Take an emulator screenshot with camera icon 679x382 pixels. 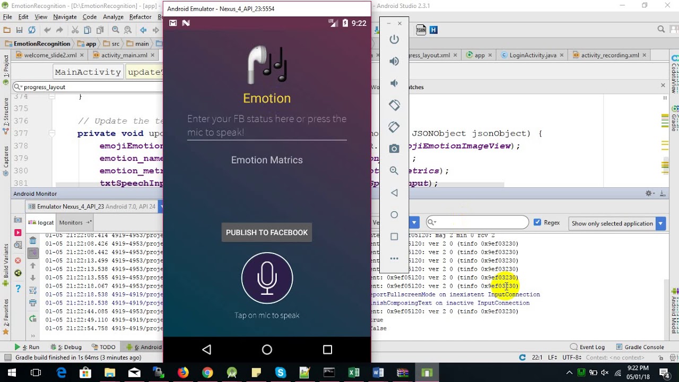394,149
